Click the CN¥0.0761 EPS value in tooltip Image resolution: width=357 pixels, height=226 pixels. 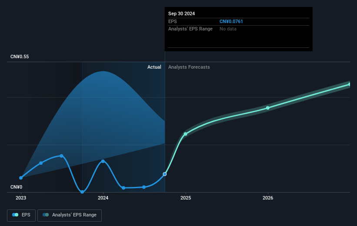231,21
